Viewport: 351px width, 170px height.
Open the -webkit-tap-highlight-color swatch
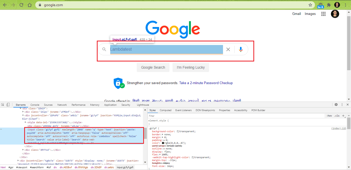pos(193,157)
